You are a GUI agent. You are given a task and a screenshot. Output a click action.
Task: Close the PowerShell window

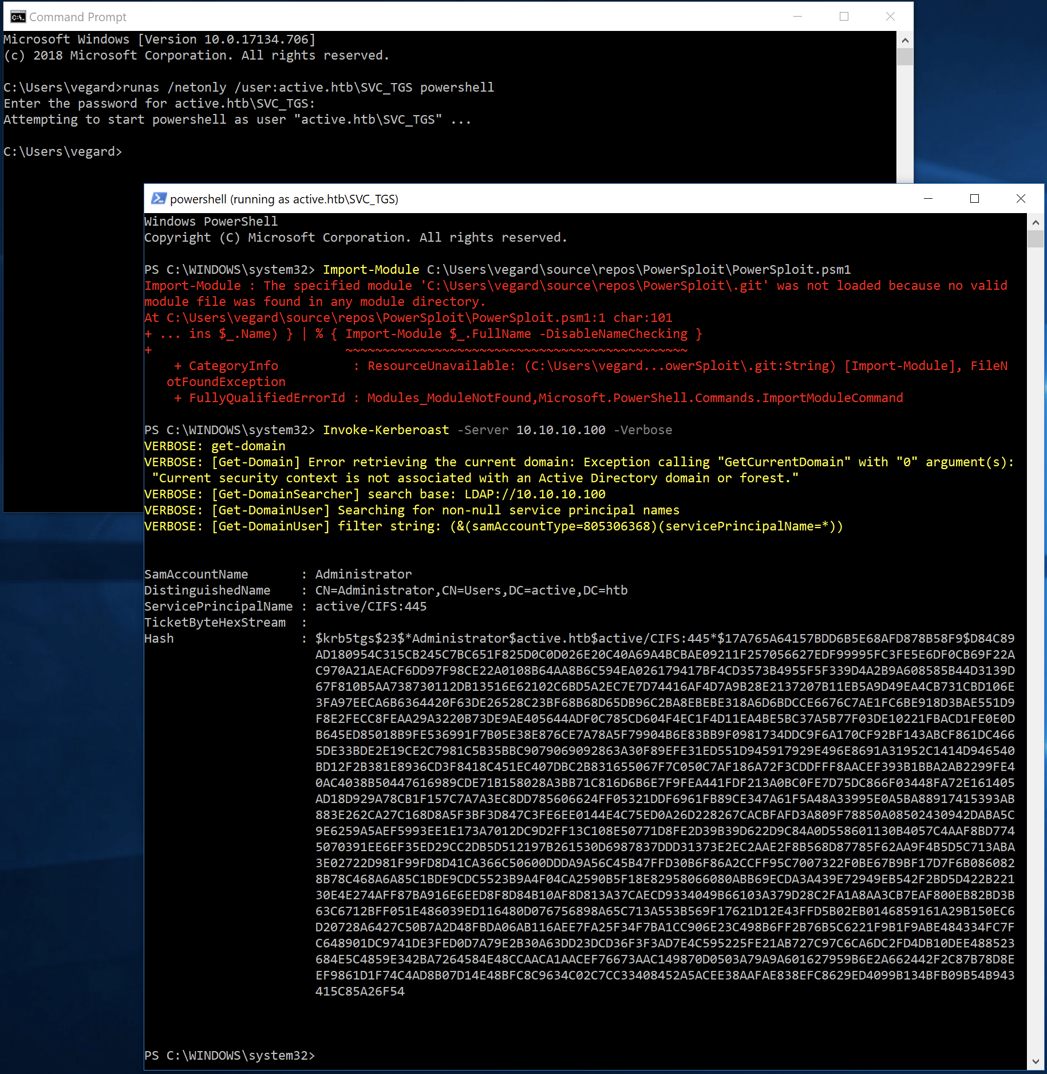[x=1021, y=199]
